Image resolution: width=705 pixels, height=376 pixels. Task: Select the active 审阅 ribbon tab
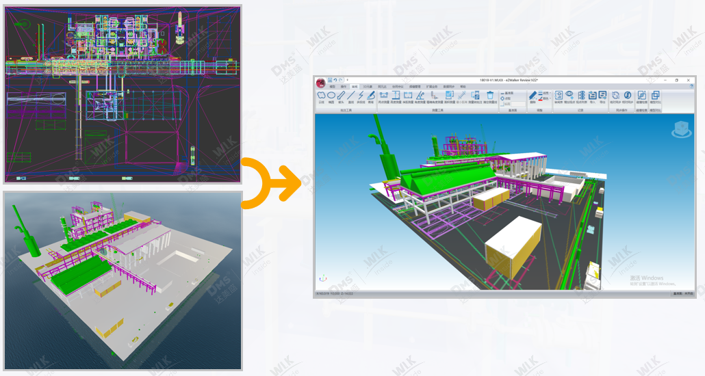(355, 87)
